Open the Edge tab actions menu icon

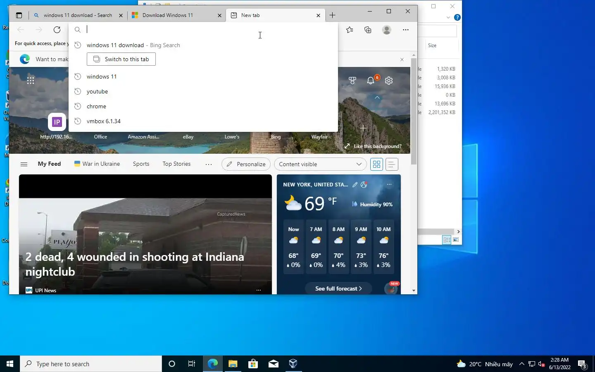tap(19, 15)
